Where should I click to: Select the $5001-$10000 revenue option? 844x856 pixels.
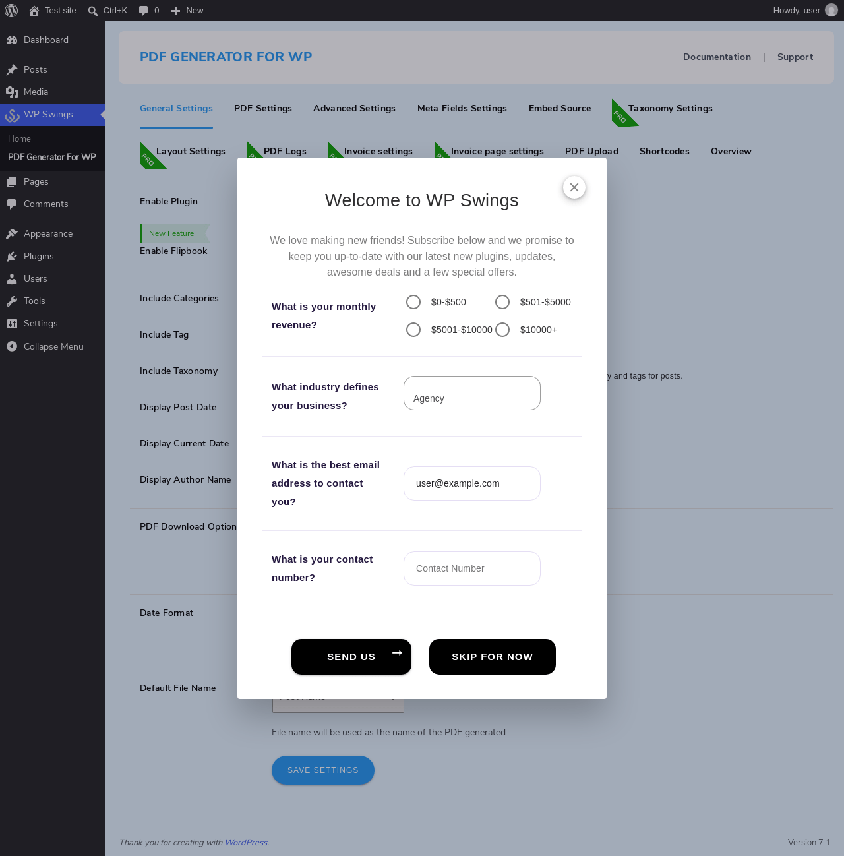(x=413, y=330)
